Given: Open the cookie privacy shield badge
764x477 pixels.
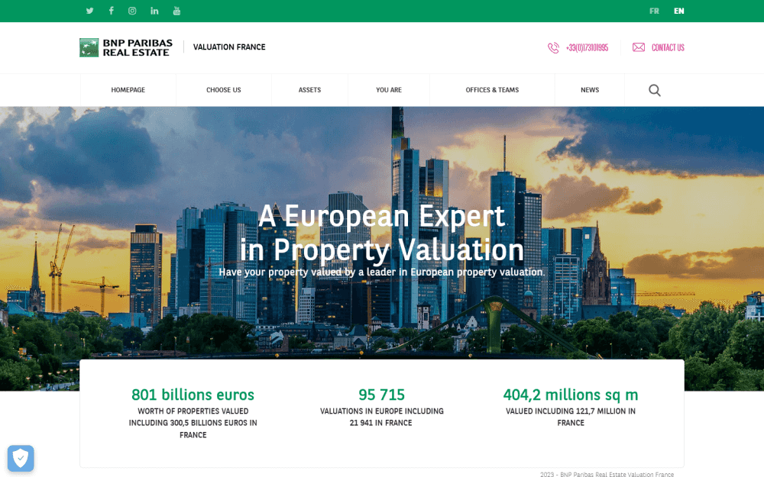Looking at the screenshot, I should [x=21, y=458].
